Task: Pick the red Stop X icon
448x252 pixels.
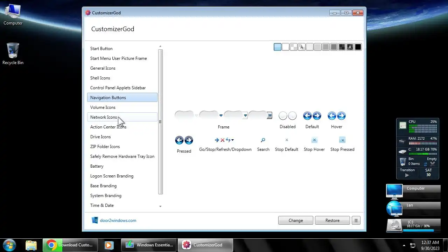Action: [x=222, y=140]
